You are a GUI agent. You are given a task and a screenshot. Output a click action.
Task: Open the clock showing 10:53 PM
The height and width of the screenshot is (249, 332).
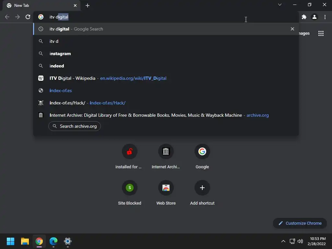coord(317,241)
